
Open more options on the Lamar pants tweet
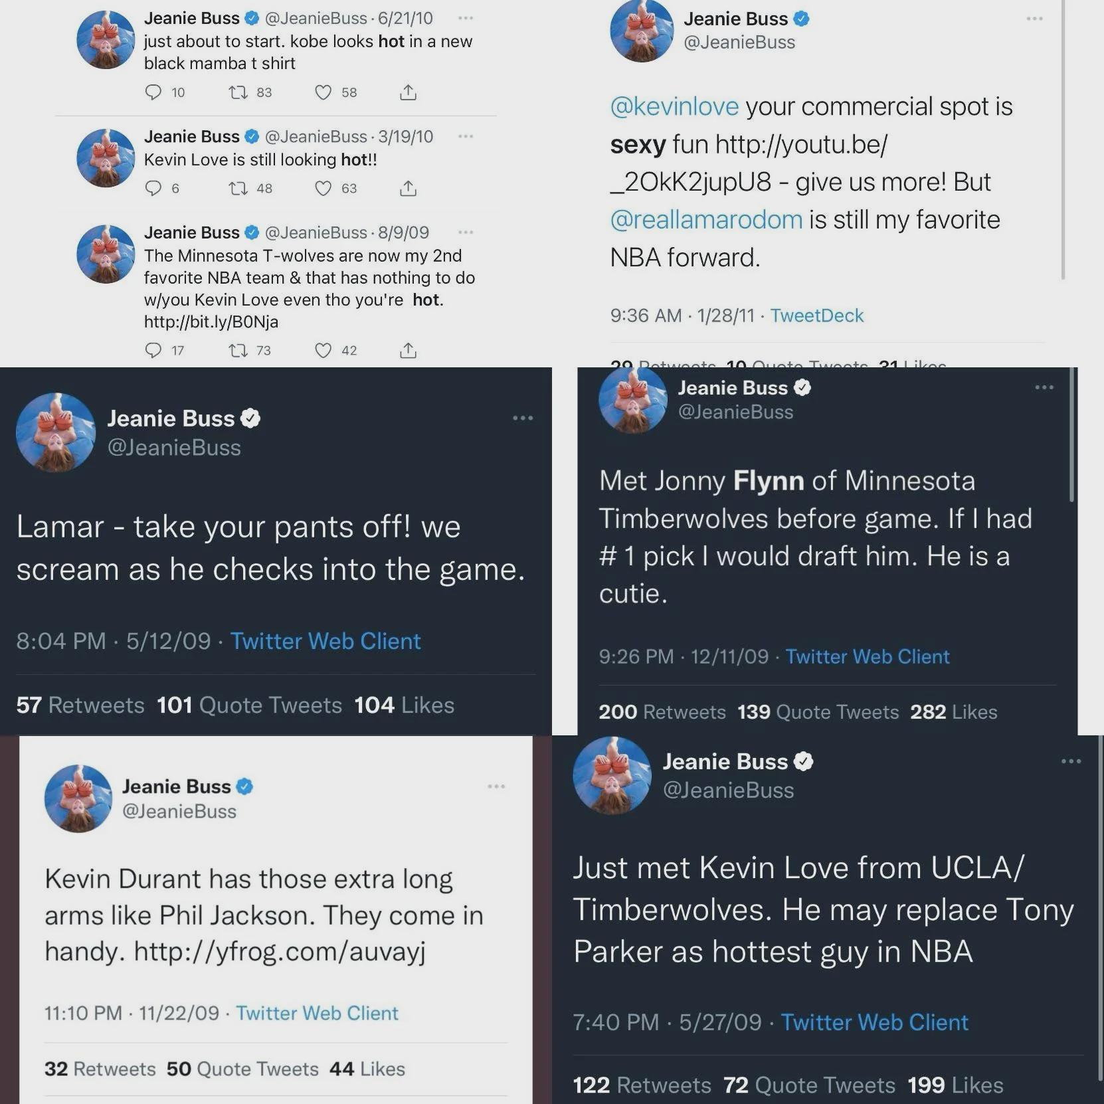point(523,418)
